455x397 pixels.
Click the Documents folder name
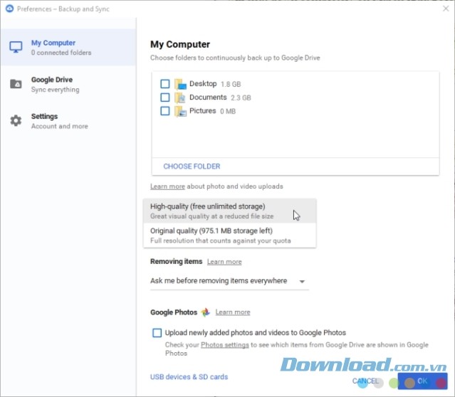click(208, 97)
